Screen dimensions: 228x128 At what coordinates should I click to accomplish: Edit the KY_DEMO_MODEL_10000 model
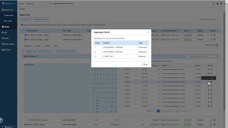(x=211, y=39)
